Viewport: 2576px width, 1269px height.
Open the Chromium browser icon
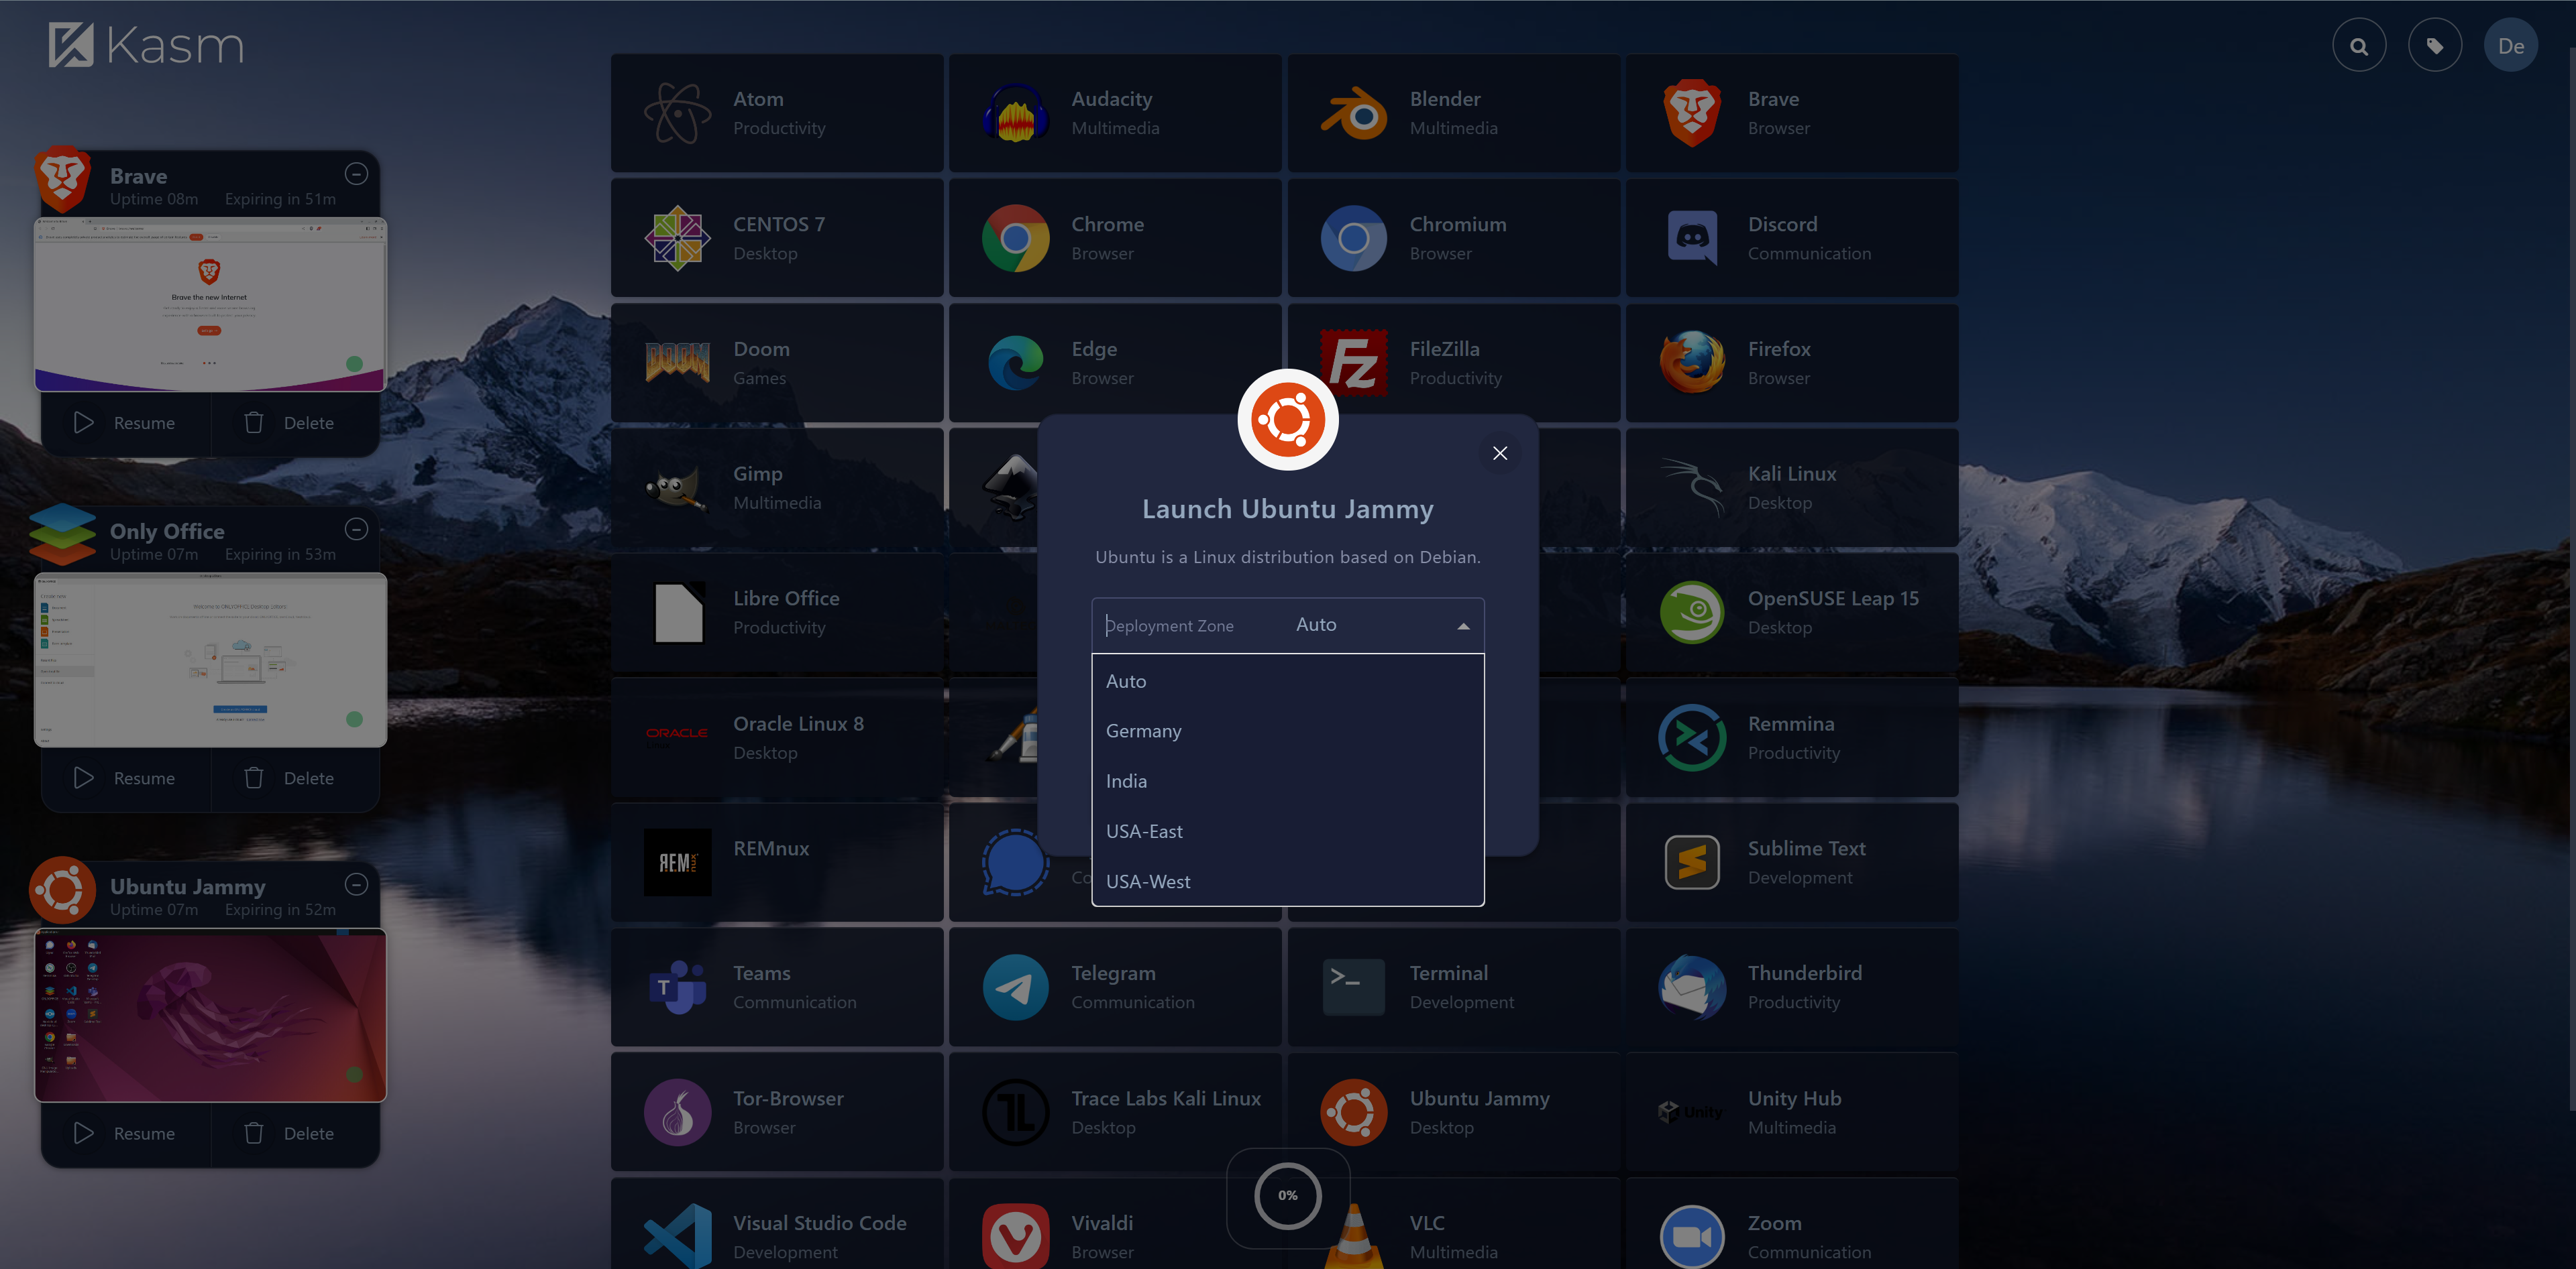[x=1354, y=238]
